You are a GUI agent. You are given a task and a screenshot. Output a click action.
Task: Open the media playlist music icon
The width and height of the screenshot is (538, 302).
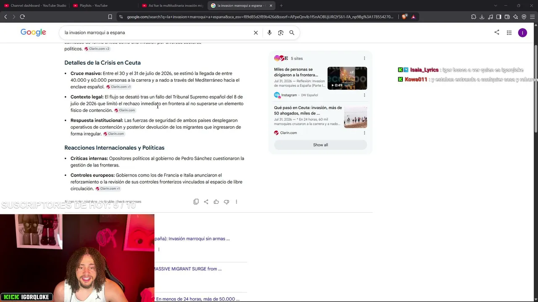pyautogui.click(x=490, y=17)
